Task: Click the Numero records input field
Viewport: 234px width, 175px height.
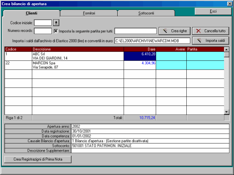Action: [43, 31]
